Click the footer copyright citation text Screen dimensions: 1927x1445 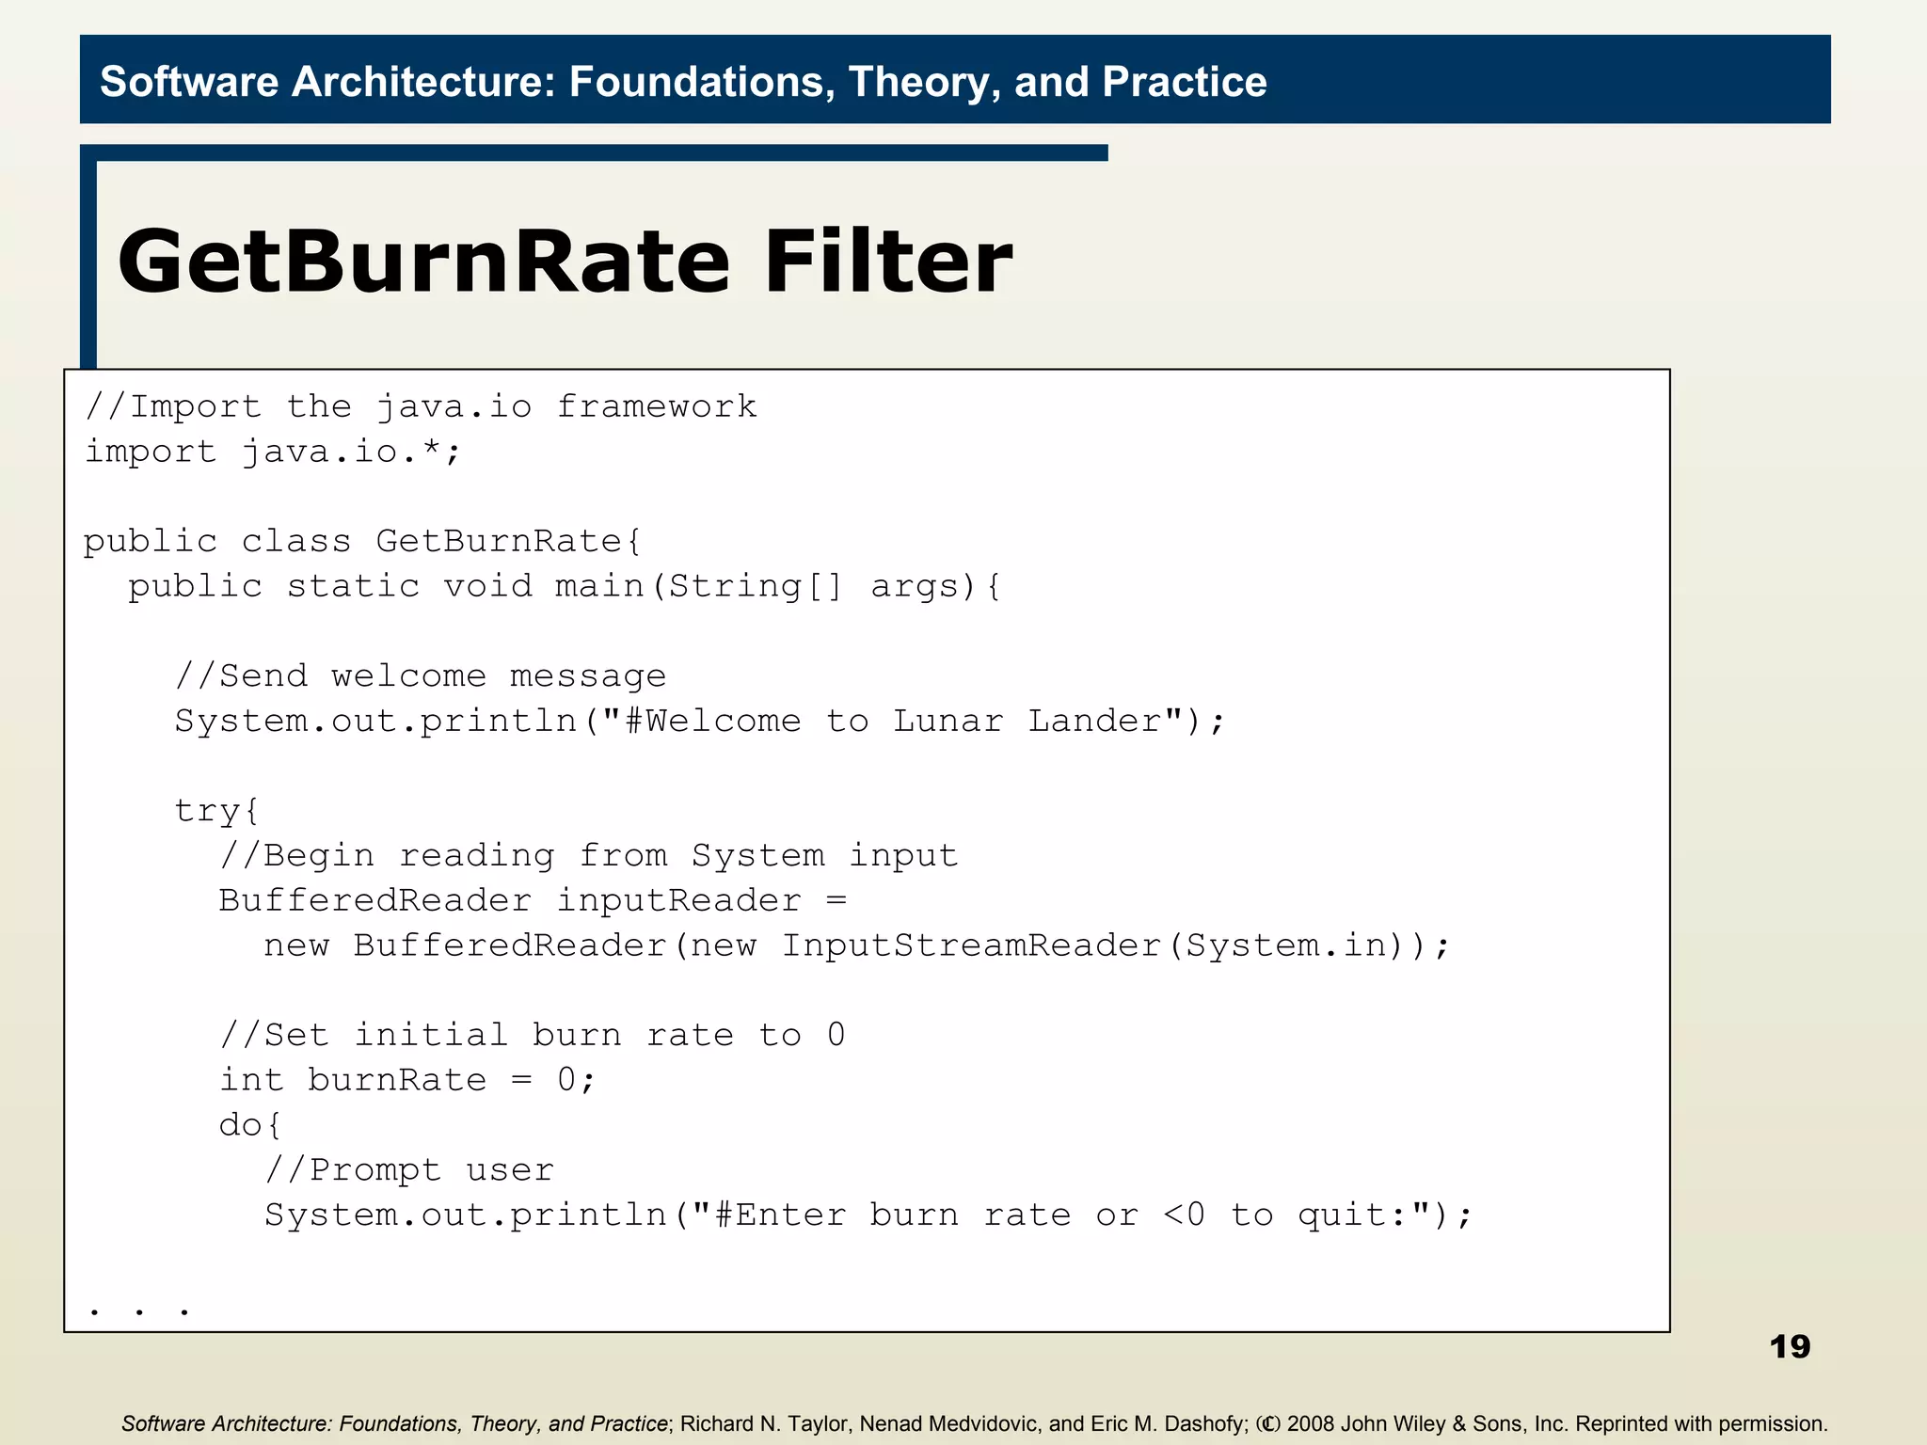pos(974,1423)
